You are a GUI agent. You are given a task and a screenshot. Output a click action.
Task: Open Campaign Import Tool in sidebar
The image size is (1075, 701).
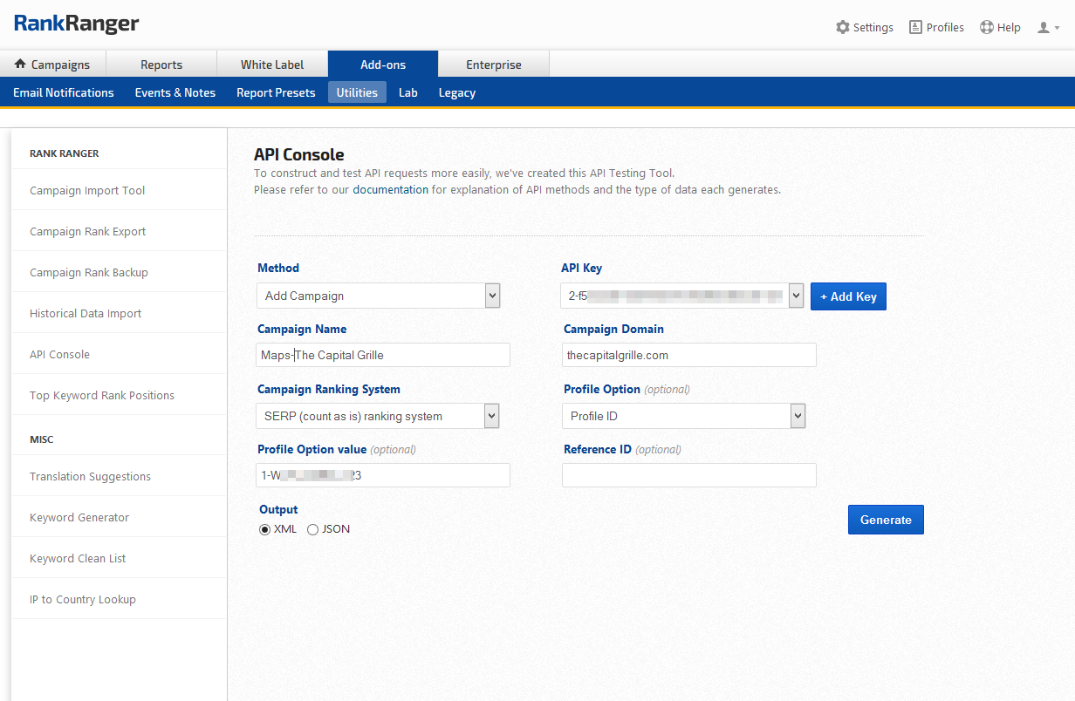click(x=87, y=190)
